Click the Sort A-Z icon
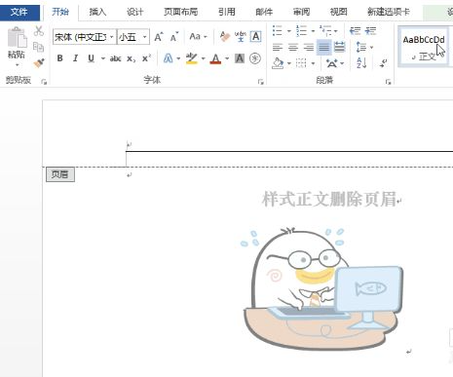453x377 pixels. (361, 63)
